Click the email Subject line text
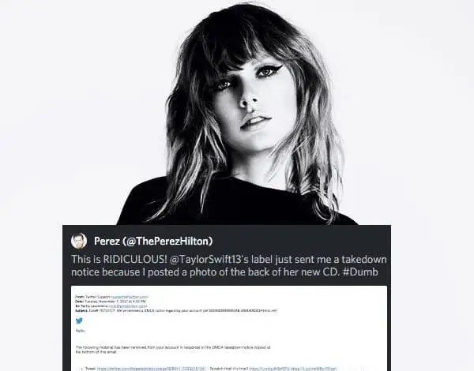Screen dimensions: 474x371 pyautogui.click(x=176, y=310)
